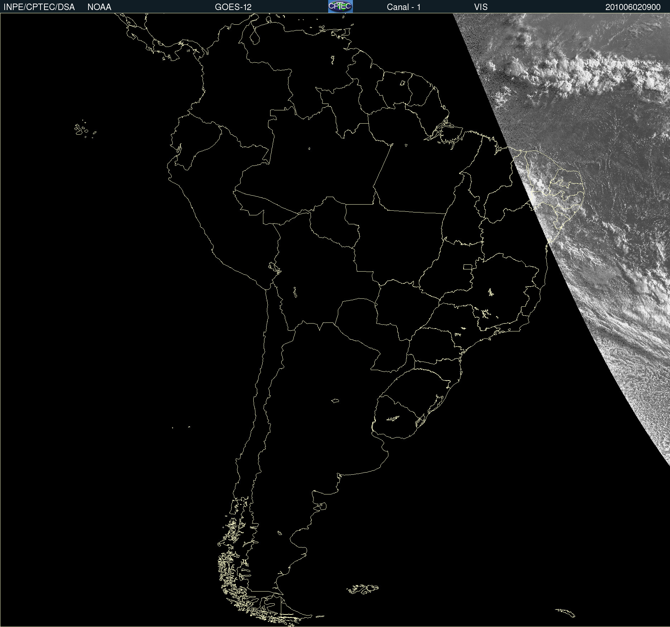670x627 pixels.
Task: Click the NOAA label in header
Action: pos(99,7)
